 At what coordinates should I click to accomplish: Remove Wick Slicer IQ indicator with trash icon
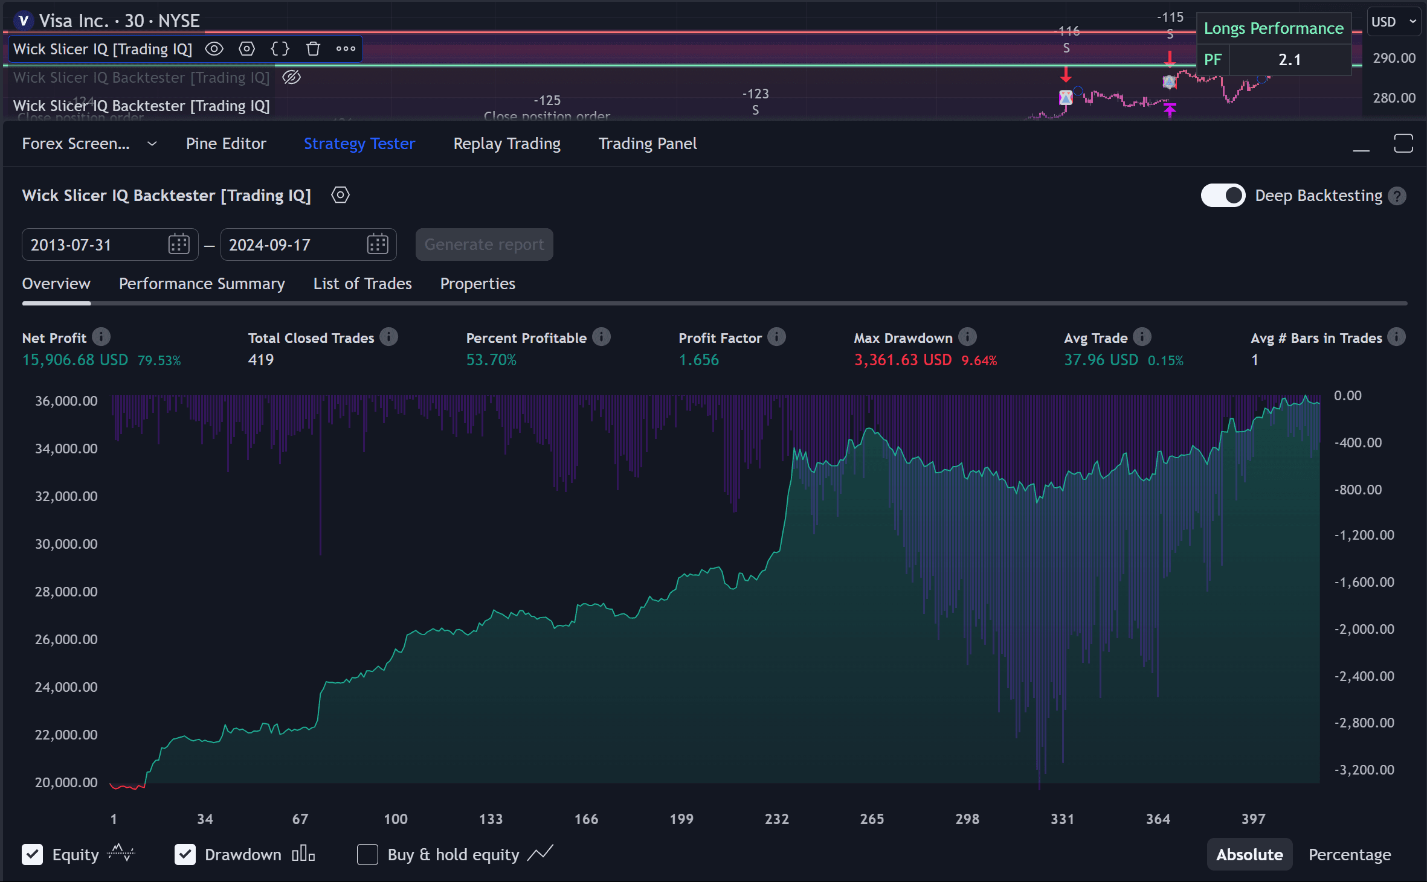(x=313, y=49)
